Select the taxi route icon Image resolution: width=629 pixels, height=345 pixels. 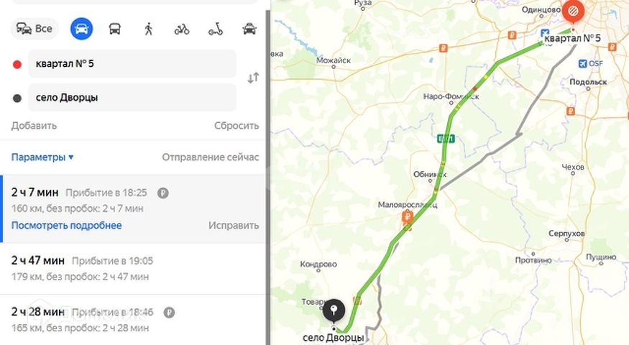click(249, 29)
